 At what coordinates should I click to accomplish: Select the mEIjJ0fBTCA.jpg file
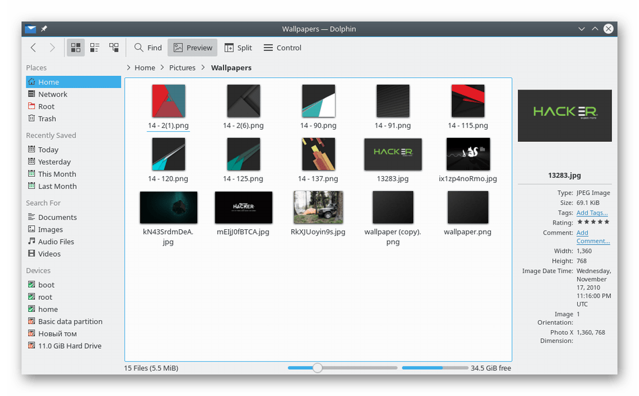pyautogui.click(x=243, y=214)
